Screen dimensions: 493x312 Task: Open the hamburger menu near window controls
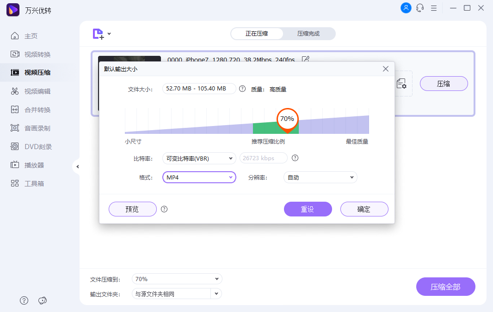point(434,8)
